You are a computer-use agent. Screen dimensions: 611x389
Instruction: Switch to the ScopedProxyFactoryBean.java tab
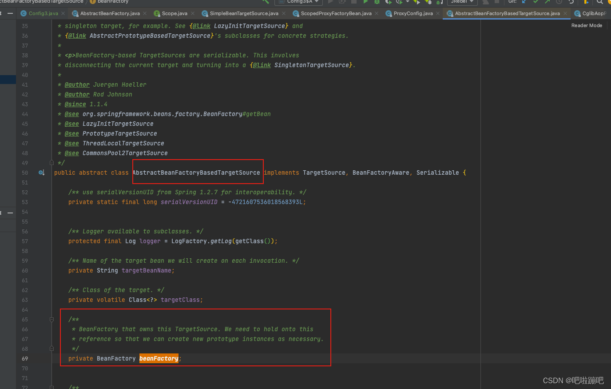[x=336, y=13]
